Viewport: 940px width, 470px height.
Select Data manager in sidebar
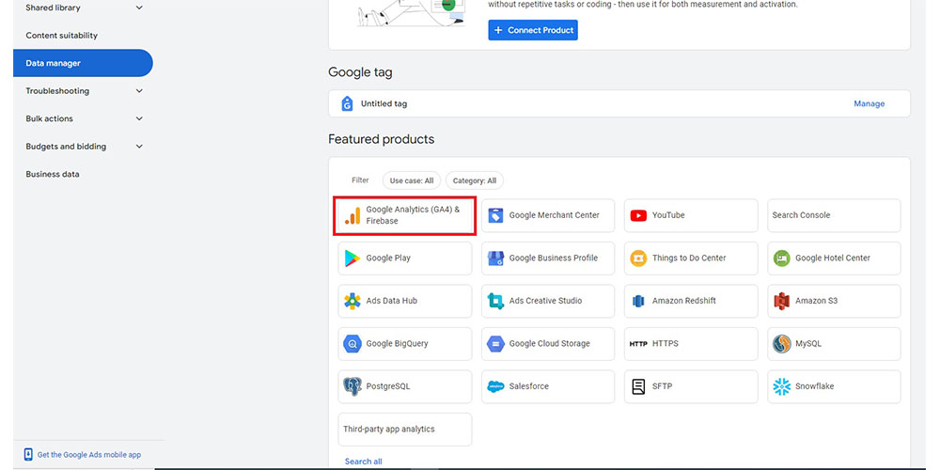(x=83, y=63)
